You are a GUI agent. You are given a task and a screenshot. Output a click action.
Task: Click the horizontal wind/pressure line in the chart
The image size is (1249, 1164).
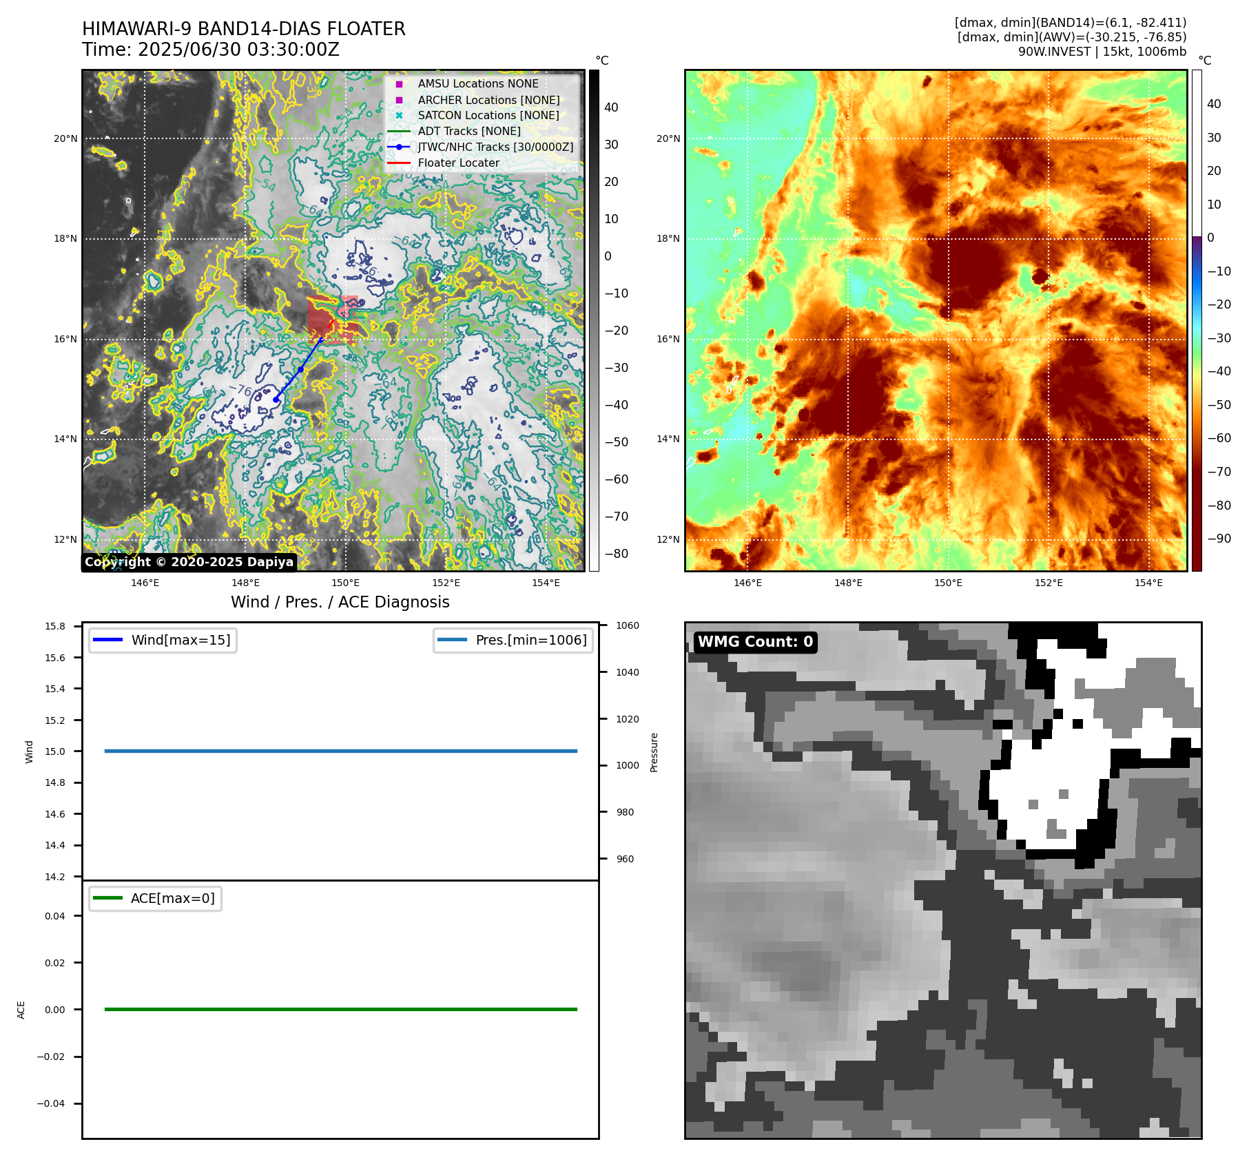(340, 751)
